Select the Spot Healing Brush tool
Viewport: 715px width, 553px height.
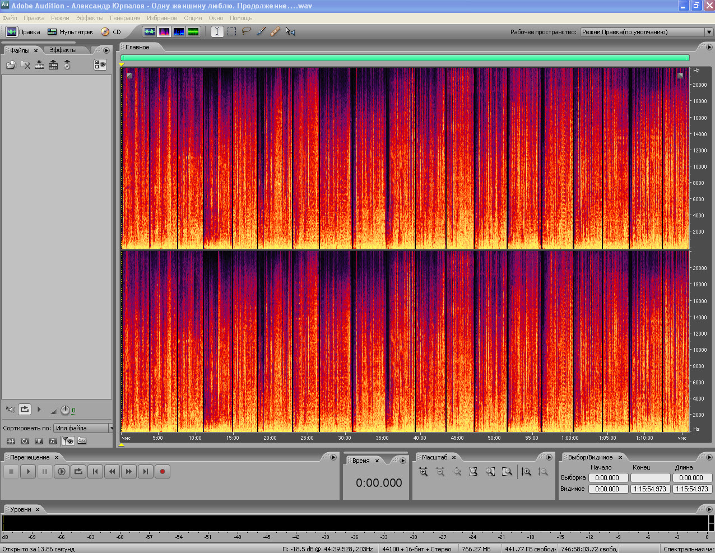click(x=275, y=32)
